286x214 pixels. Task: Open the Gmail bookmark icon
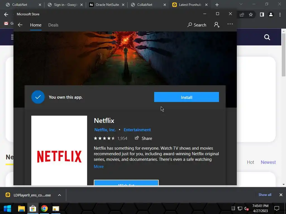[6, 23]
